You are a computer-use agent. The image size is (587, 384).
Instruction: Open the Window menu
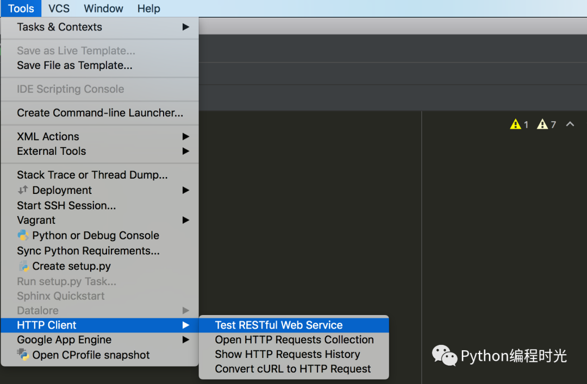[103, 8]
